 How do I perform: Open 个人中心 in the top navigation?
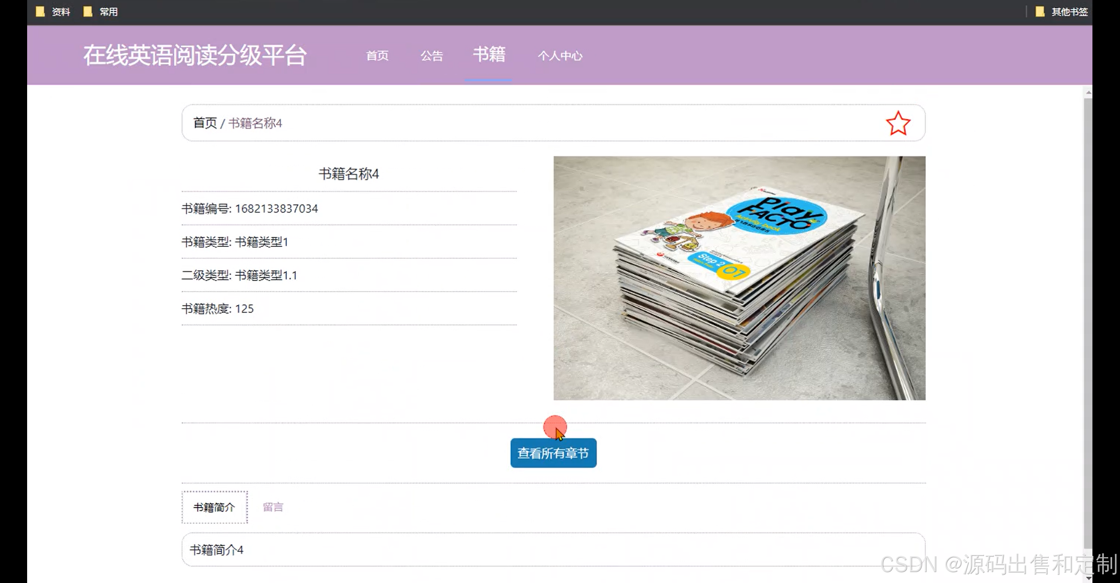point(560,56)
